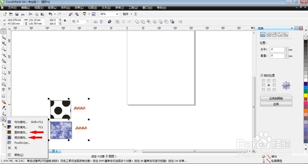Create a new document with the New icon
Viewport: 308px width, 164px height.
coord(5,14)
